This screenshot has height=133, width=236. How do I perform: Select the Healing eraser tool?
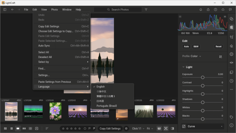(231, 46)
